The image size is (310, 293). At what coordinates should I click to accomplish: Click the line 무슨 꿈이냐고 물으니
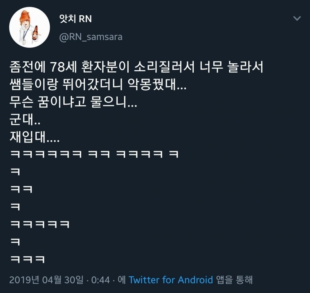73,102
